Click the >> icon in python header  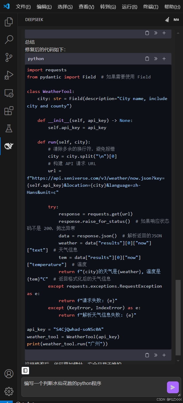click(x=155, y=59)
